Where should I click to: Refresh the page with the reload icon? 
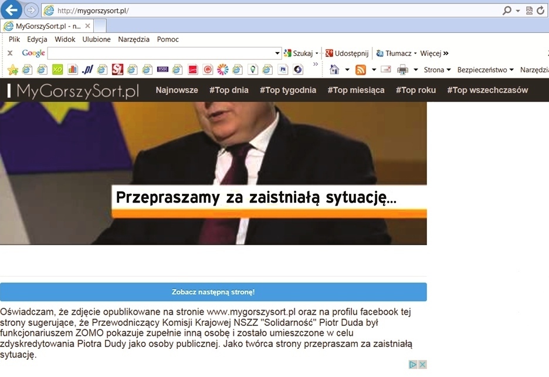point(540,11)
